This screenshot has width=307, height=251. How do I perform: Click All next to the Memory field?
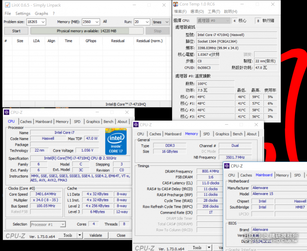click(105, 22)
